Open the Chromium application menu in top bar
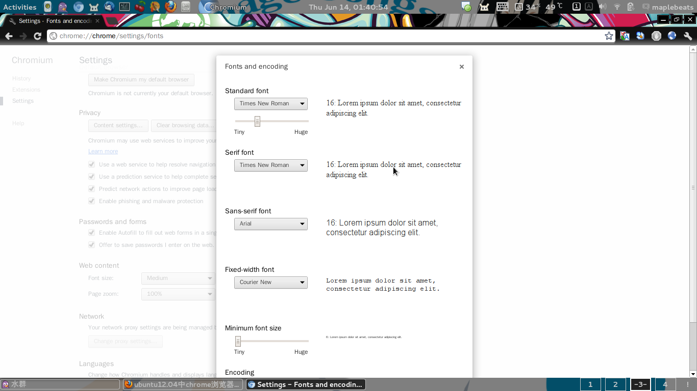697x391 pixels. click(x=223, y=7)
